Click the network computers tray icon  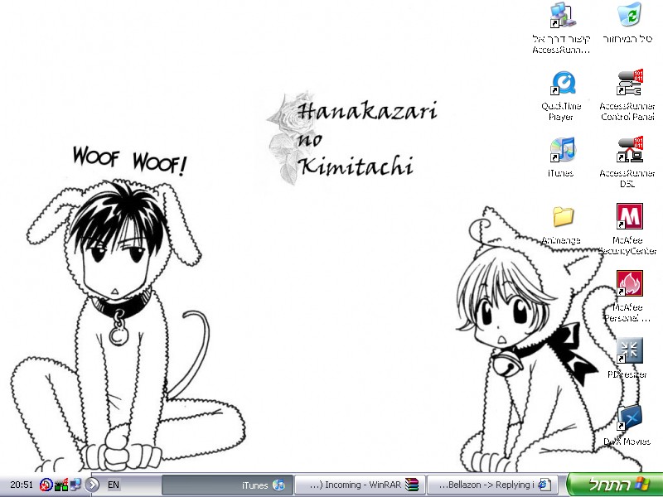coord(75,485)
